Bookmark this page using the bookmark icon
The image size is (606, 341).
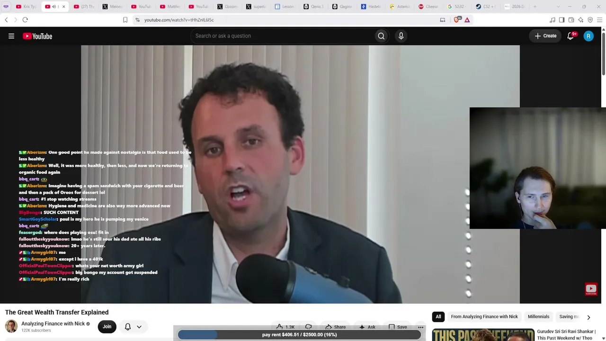point(125,20)
